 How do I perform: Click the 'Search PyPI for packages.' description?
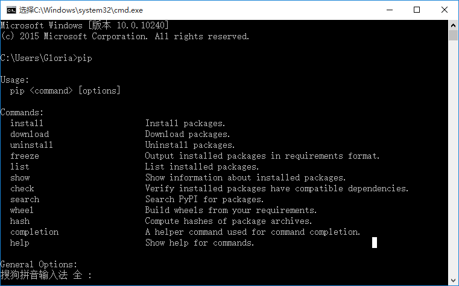point(204,199)
